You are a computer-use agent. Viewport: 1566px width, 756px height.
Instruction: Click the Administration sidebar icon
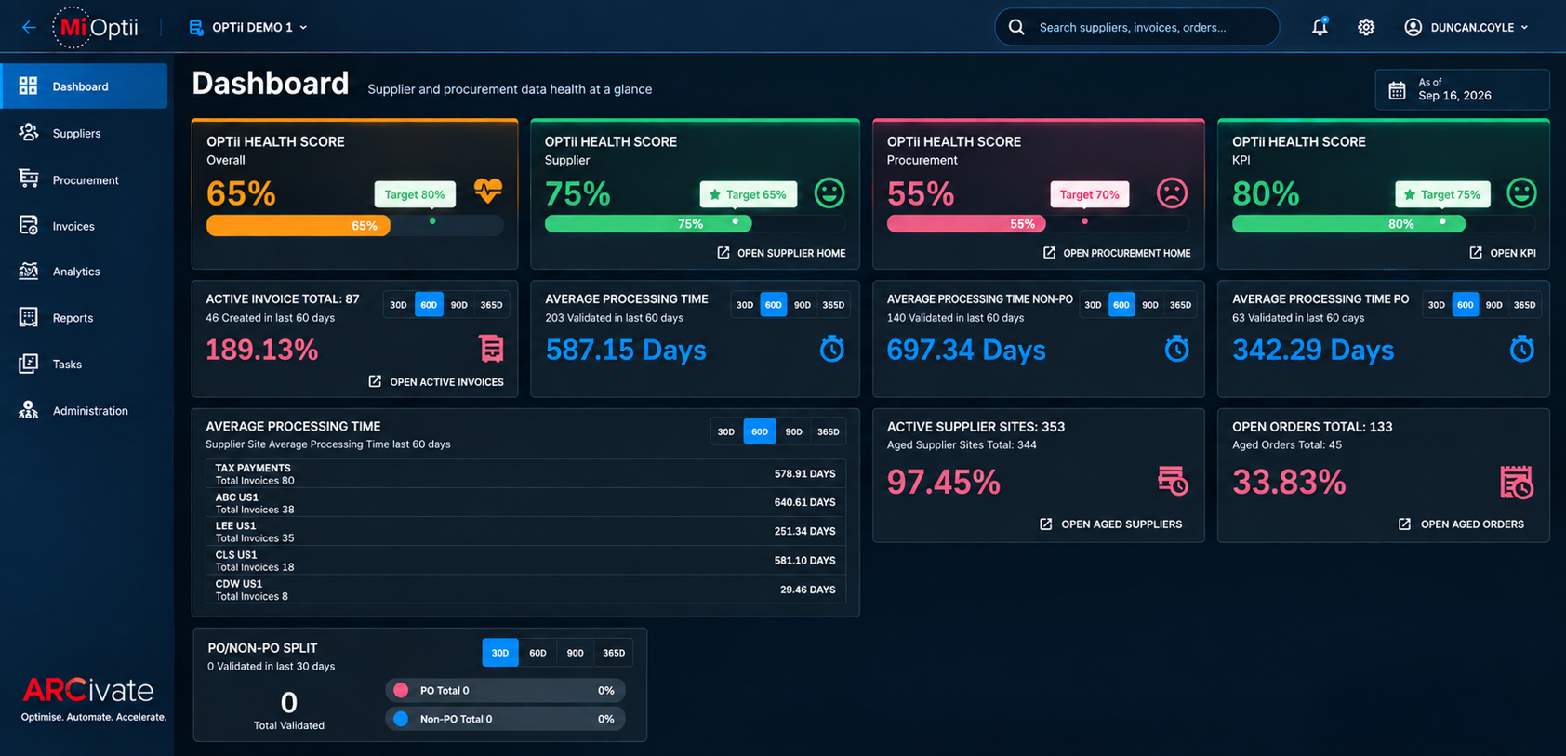click(29, 410)
